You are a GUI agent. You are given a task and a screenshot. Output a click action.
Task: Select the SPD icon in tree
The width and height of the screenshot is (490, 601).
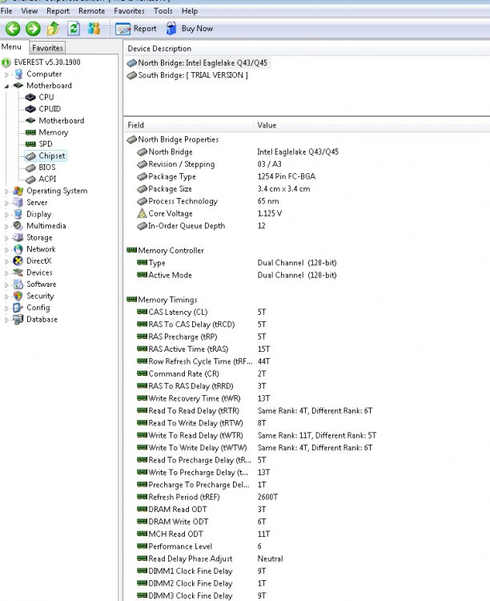(30, 144)
